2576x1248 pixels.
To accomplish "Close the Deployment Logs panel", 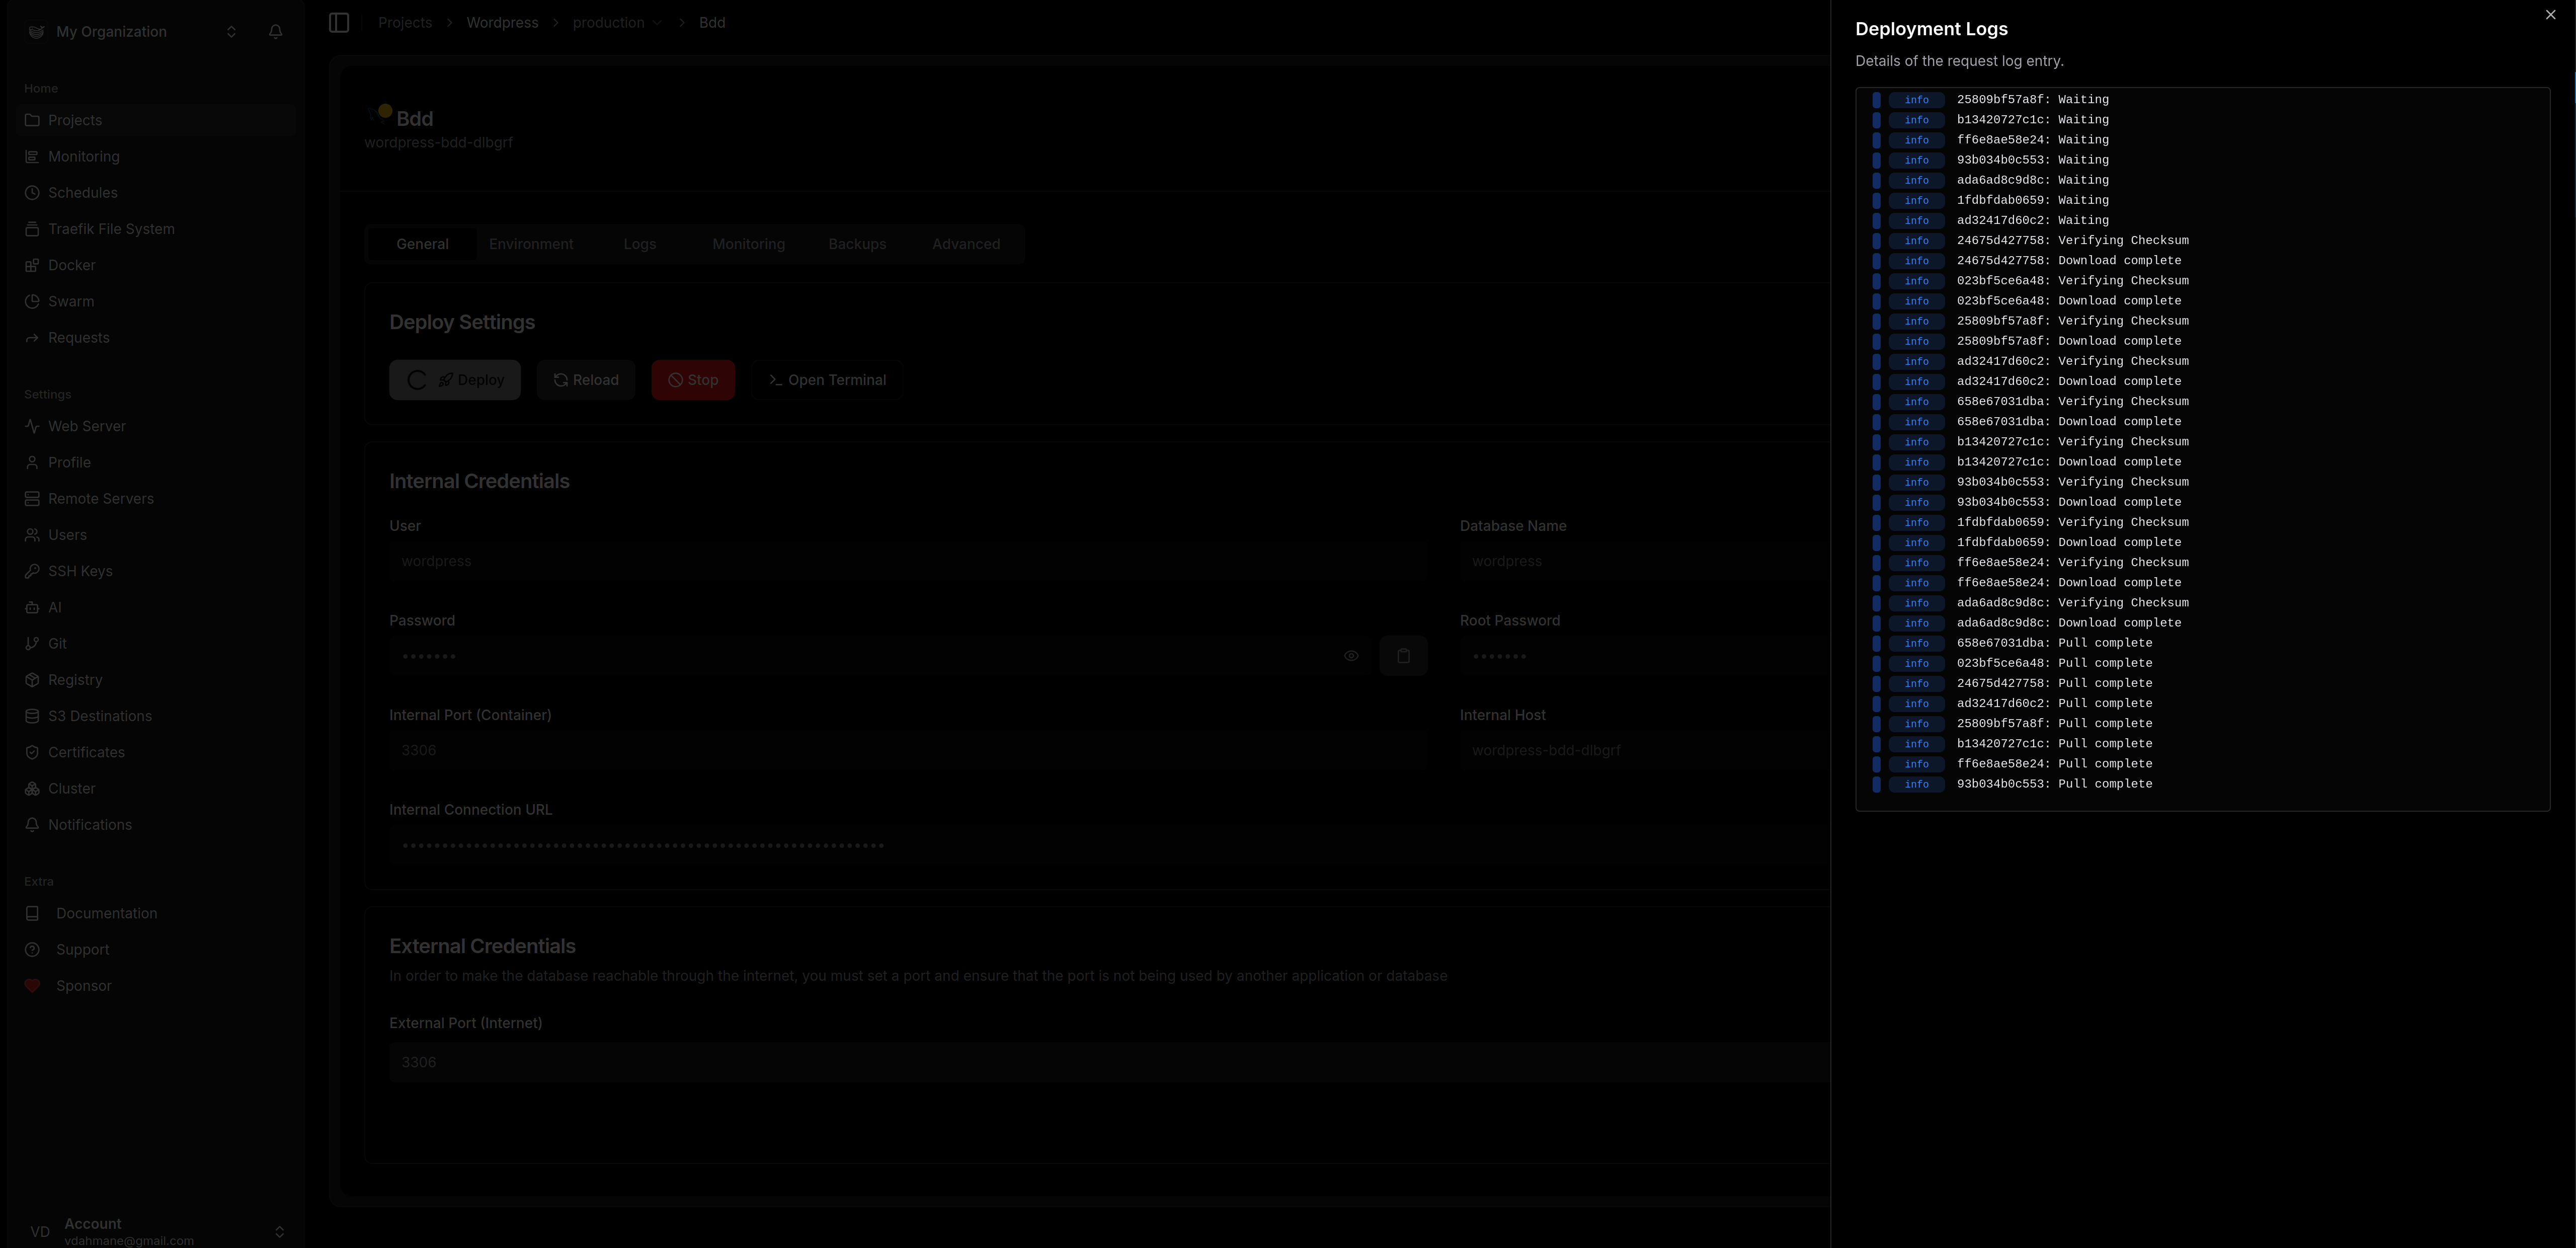I will (x=2550, y=15).
